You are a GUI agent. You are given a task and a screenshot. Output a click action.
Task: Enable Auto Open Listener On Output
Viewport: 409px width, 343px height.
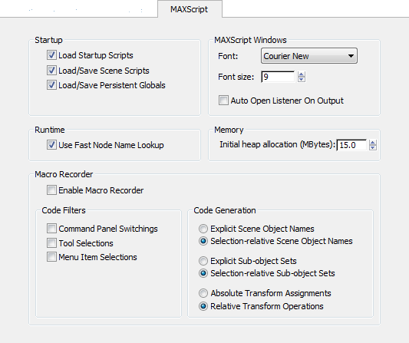pos(223,101)
